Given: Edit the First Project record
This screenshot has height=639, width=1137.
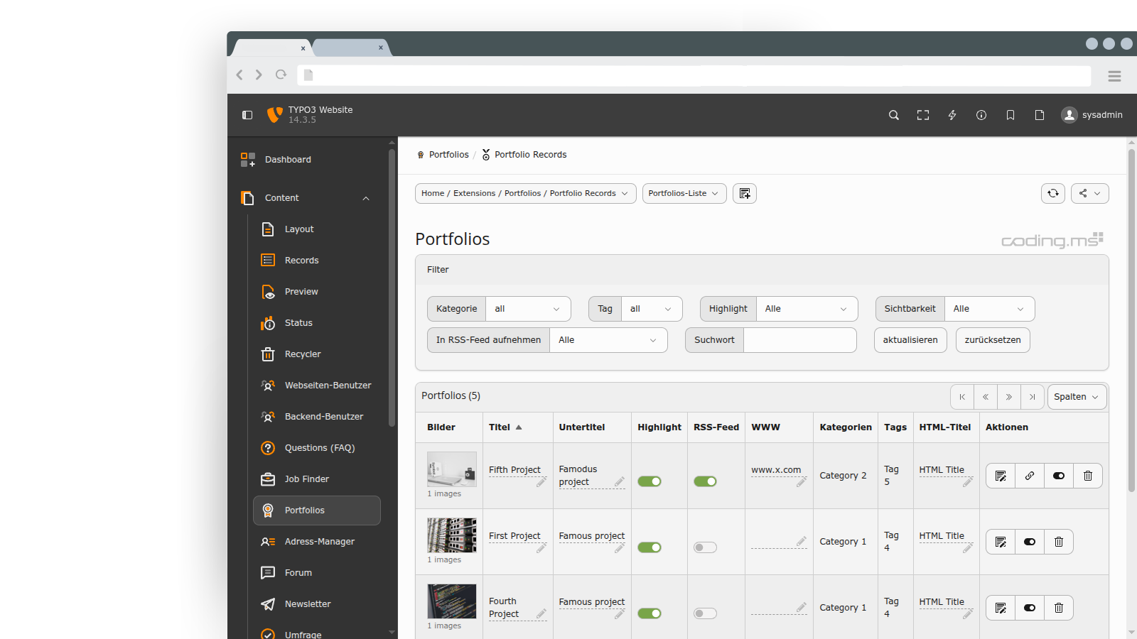Looking at the screenshot, I should [1001, 542].
